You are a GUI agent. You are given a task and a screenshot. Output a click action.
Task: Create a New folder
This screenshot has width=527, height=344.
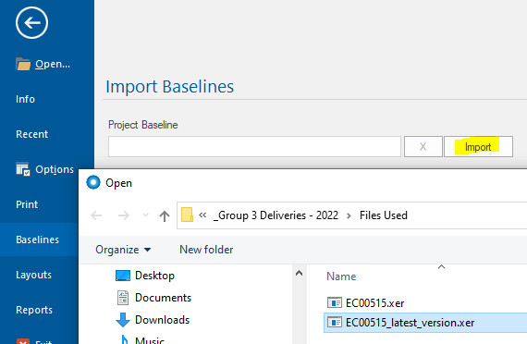tap(206, 250)
